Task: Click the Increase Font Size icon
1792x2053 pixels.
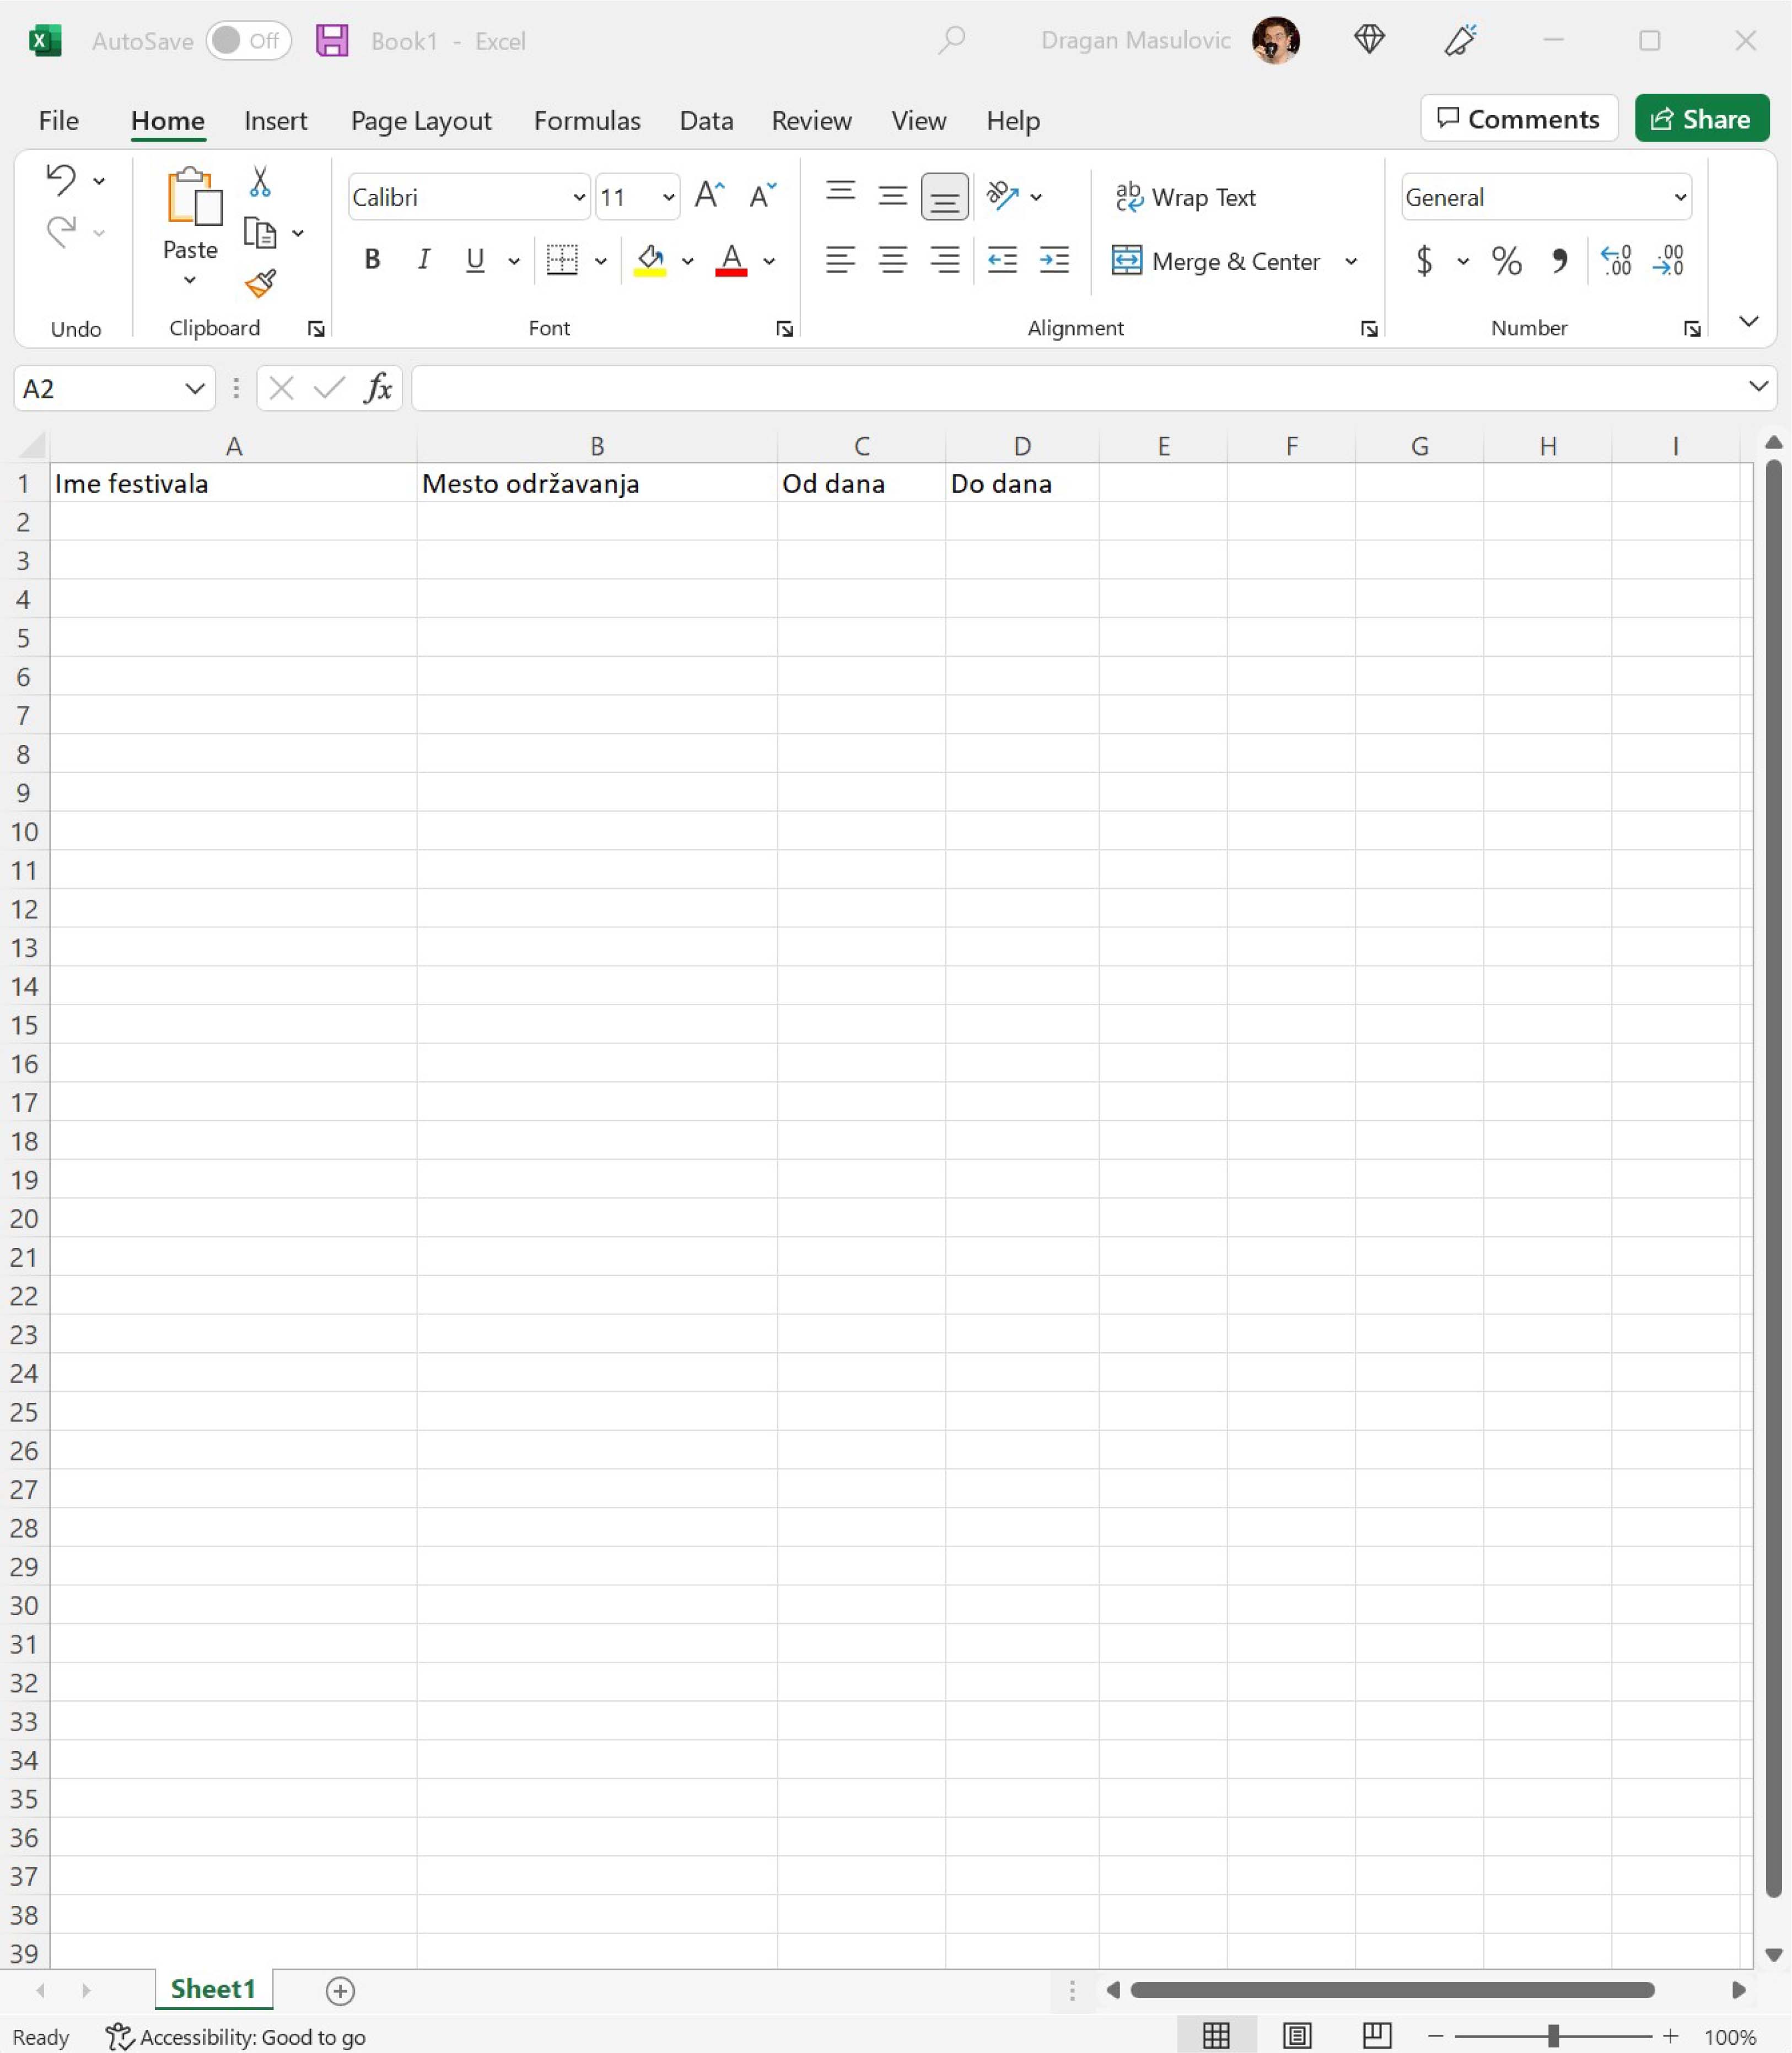Action: (x=709, y=196)
